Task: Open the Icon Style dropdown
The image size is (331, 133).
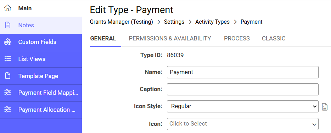Action: click(242, 106)
